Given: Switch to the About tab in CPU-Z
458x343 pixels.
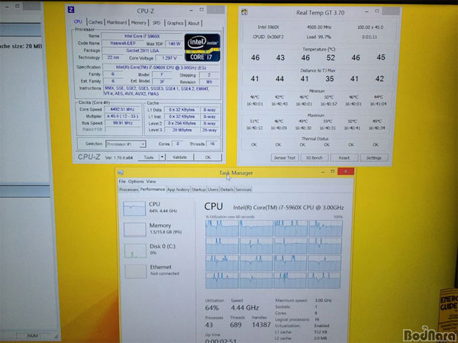Looking at the screenshot, I should coord(194,24).
